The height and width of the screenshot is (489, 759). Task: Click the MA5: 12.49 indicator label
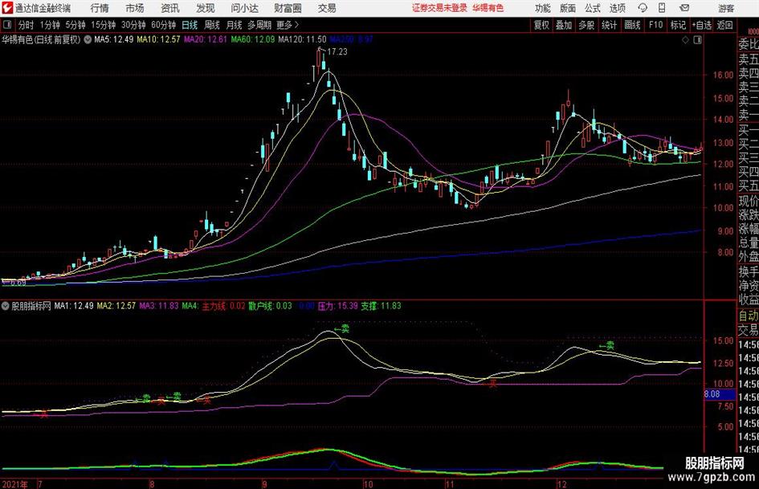[114, 39]
